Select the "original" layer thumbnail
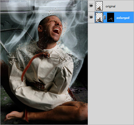This screenshot has height=125, width=134. click(99, 6)
